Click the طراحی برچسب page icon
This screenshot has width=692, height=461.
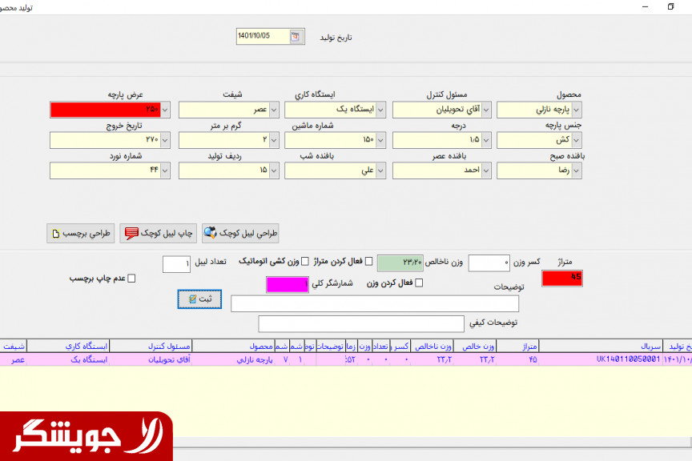point(55,233)
